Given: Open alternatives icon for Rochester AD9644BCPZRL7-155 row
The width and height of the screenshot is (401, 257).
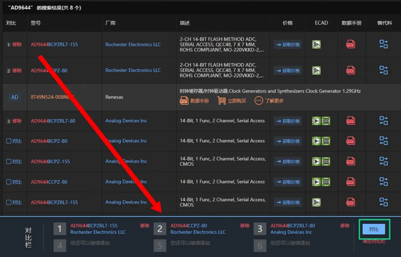Looking at the screenshot, I should [x=384, y=44].
